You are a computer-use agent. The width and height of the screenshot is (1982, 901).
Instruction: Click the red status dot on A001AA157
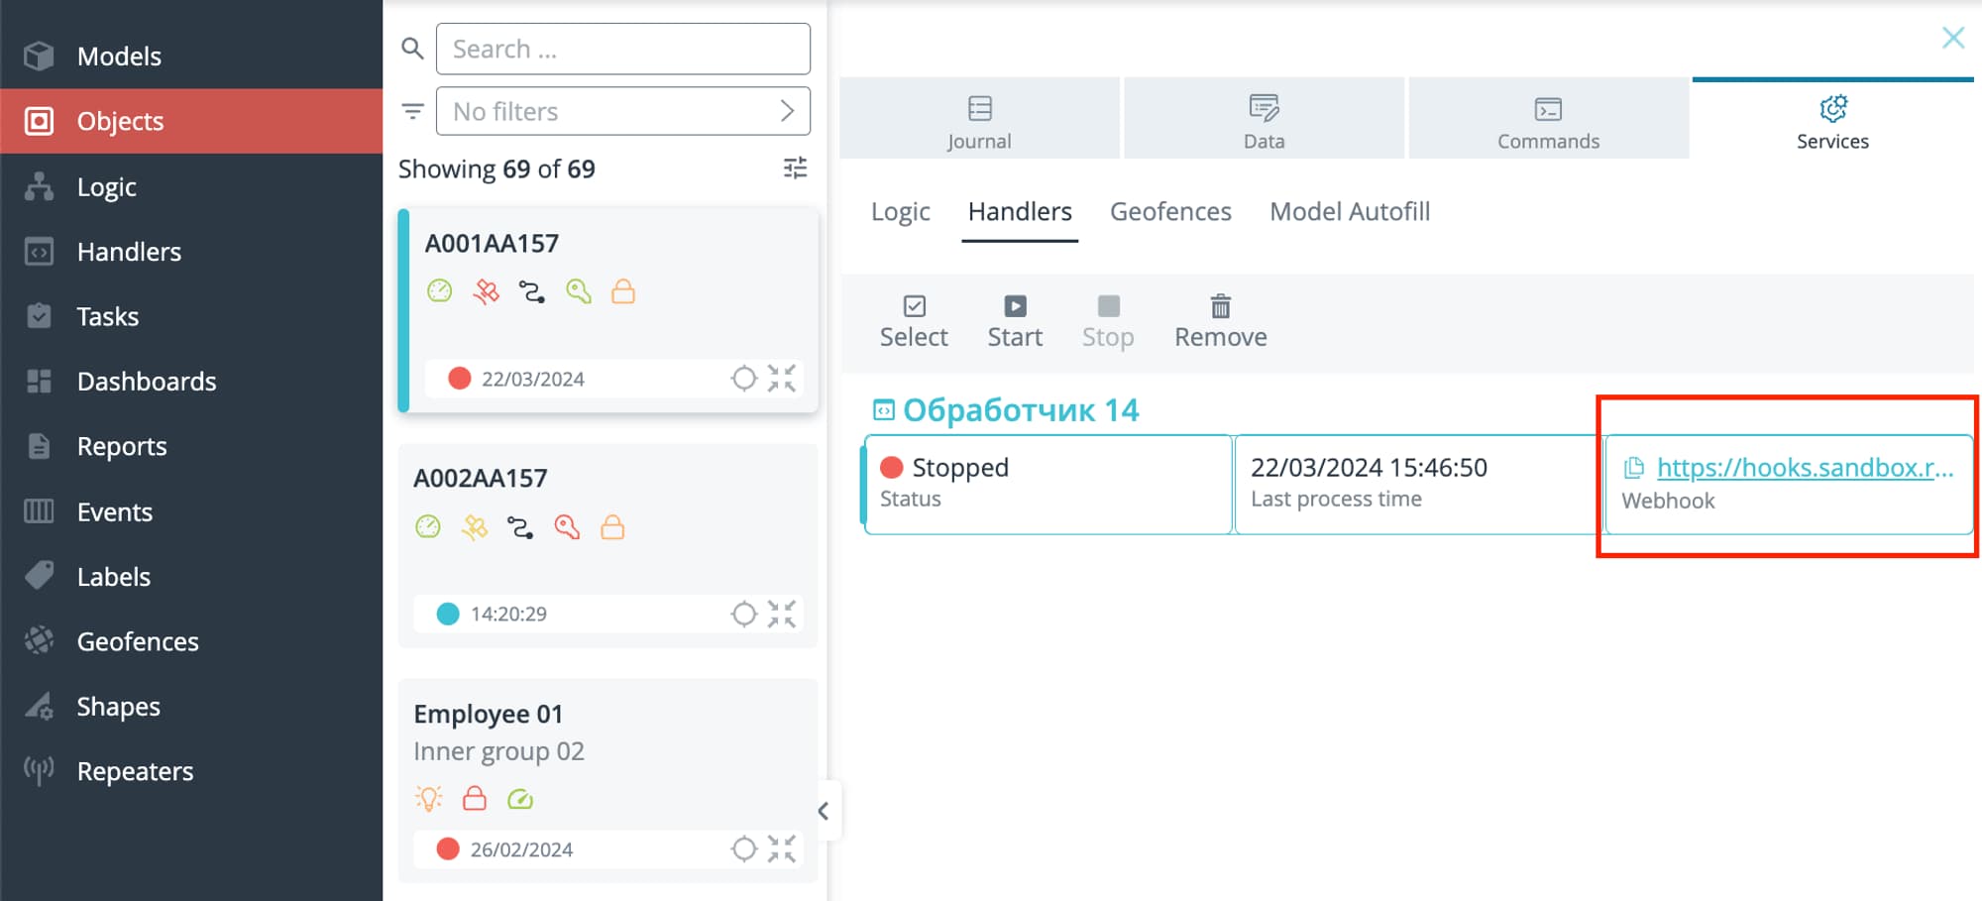[x=459, y=379]
